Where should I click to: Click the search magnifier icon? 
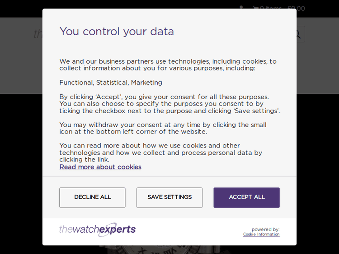[298, 34]
